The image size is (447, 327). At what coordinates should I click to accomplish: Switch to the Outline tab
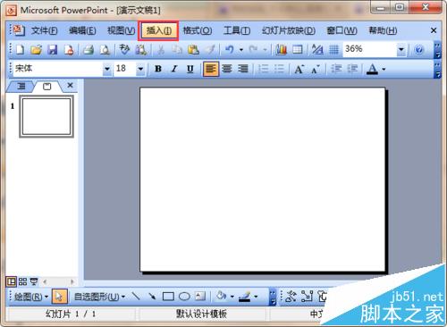(21, 87)
